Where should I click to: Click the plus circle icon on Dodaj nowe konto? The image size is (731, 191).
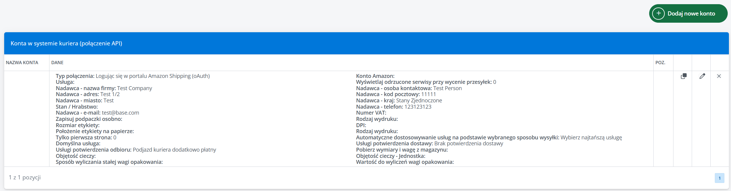[x=658, y=13]
